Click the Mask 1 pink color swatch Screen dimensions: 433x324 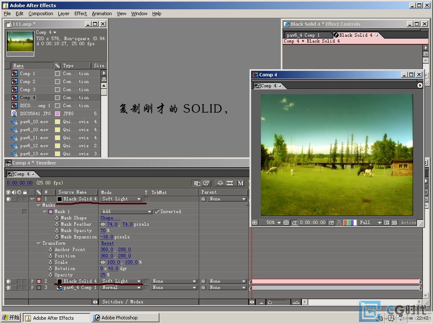[51, 212]
